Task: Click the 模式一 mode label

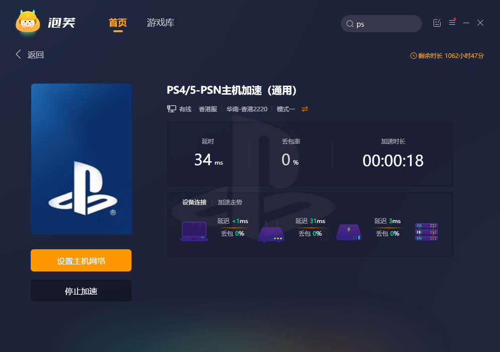Action: (x=286, y=109)
